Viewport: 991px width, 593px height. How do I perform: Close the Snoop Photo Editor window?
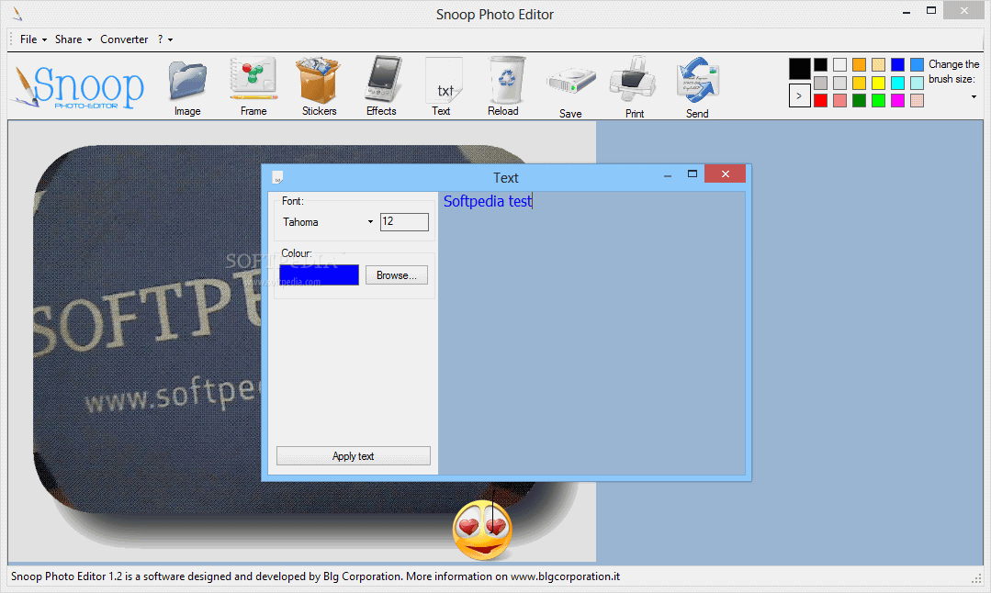pos(963,10)
